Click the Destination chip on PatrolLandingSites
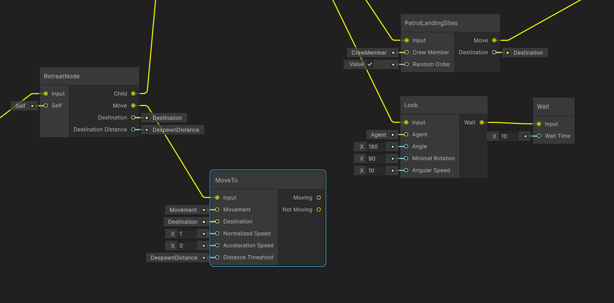This screenshot has height=303, width=614. click(528, 52)
